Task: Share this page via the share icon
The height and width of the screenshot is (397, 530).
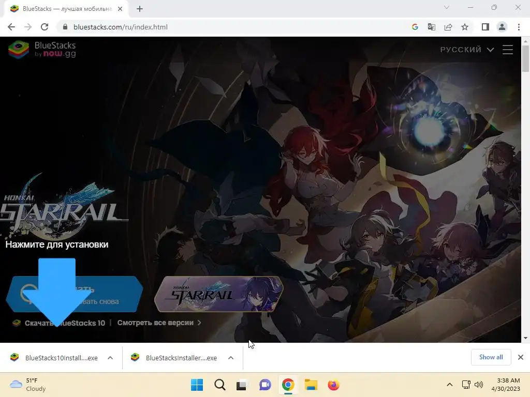Action: coord(448,27)
